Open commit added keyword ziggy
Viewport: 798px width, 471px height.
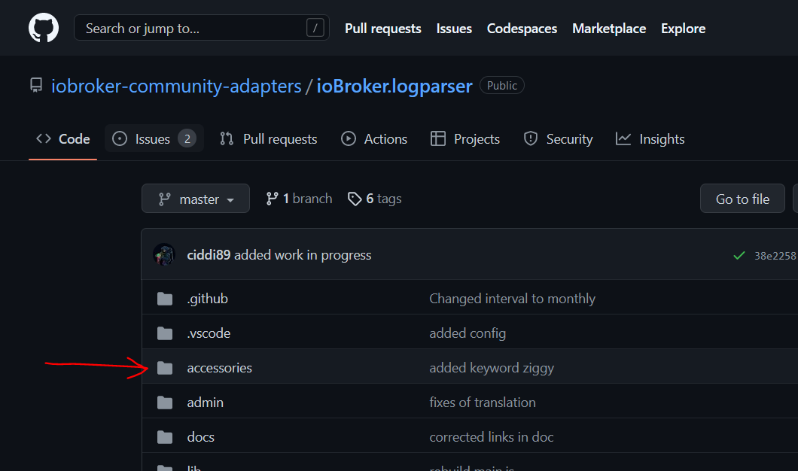point(492,368)
